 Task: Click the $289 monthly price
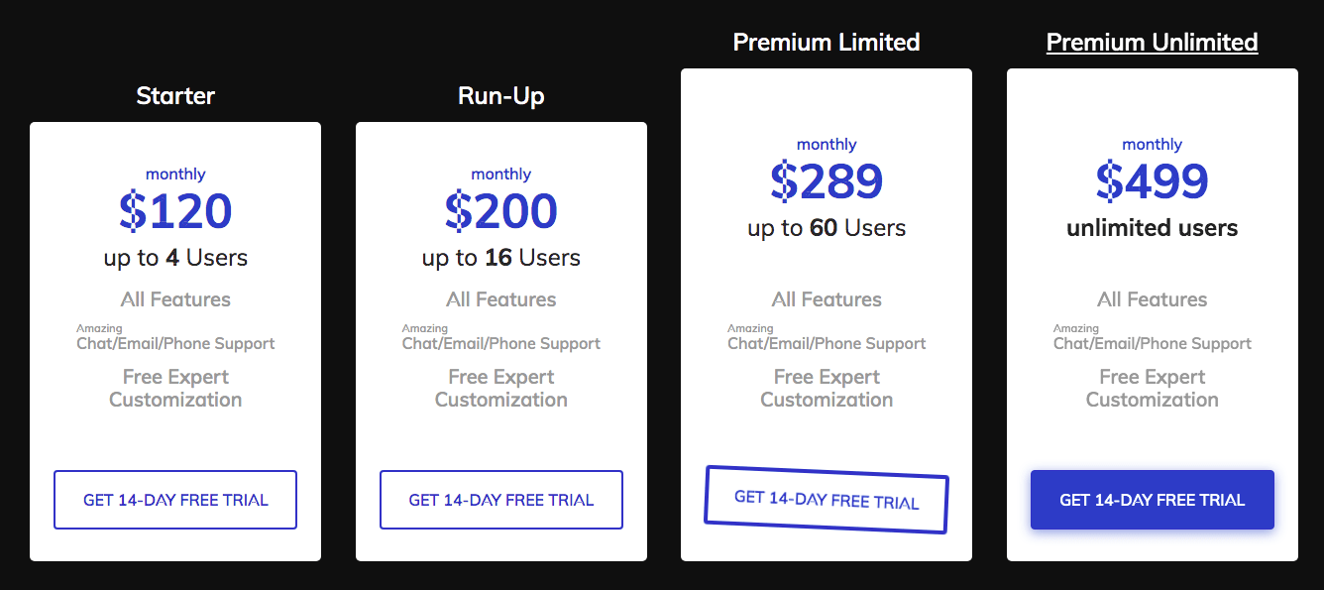pyautogui.click(x=827, y=180)
